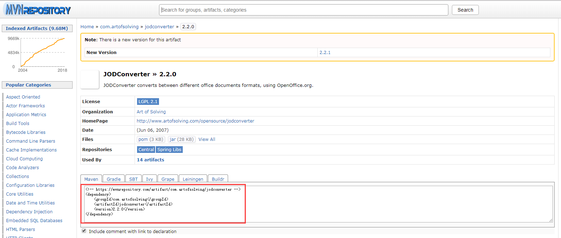Open Cache Implementations category
The width and height of the screenshot is (561, 238).
coord(32,150)
